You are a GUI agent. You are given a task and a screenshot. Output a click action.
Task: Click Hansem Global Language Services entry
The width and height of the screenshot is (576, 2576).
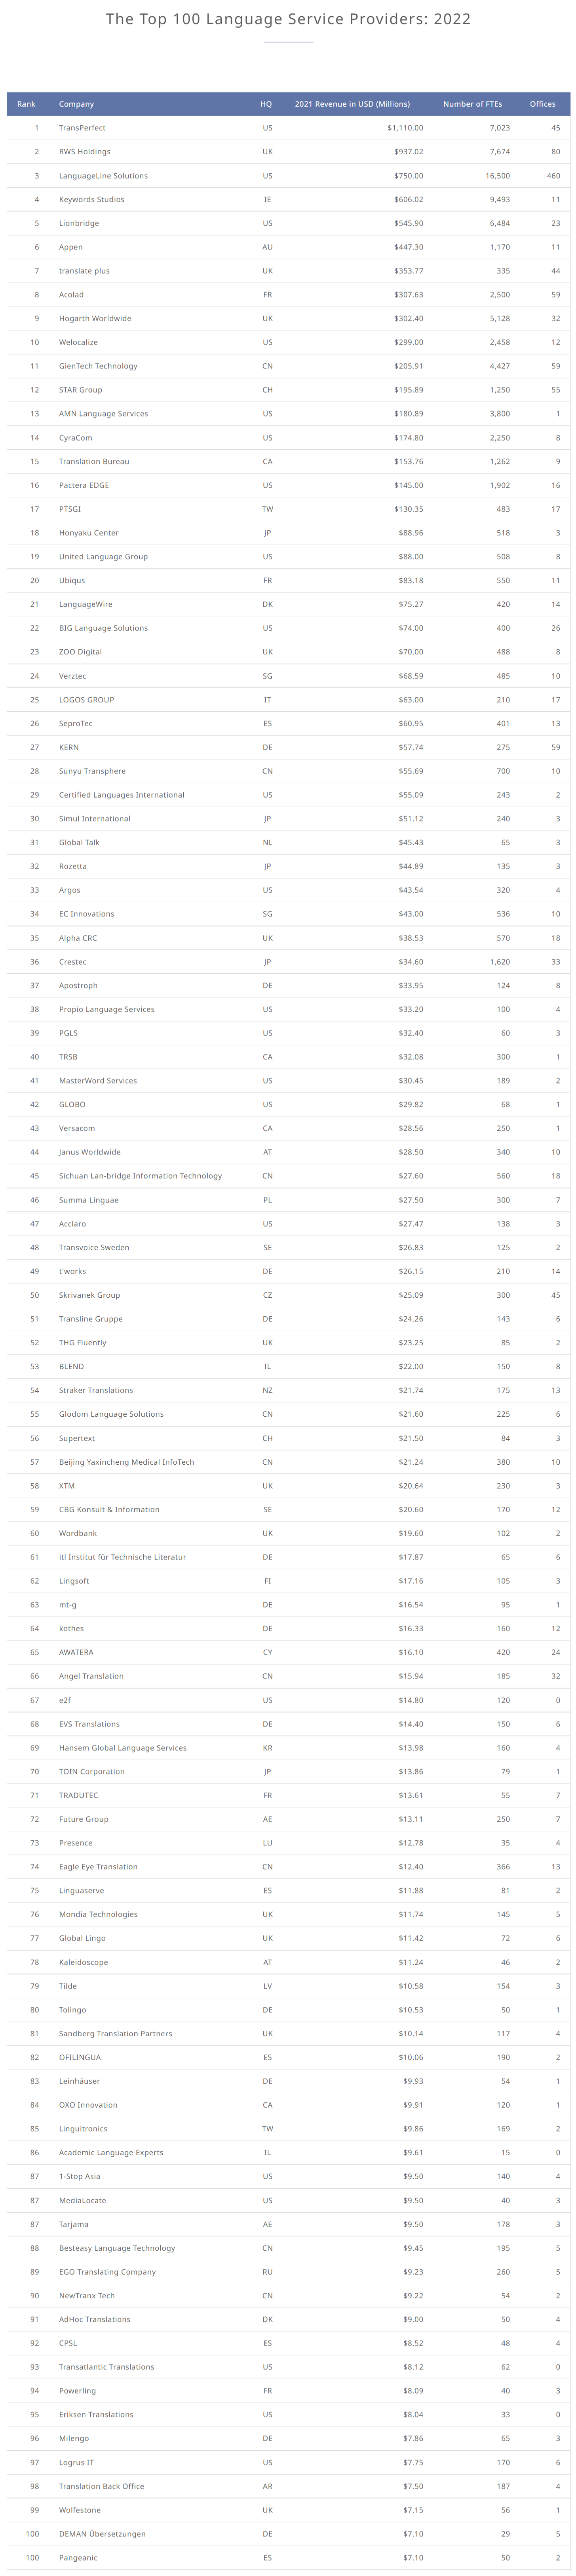pyautogui.click(x=122, y=1748)
